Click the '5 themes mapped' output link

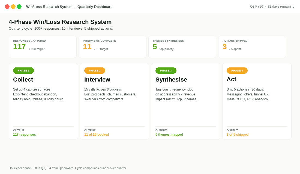click(169, 135)
